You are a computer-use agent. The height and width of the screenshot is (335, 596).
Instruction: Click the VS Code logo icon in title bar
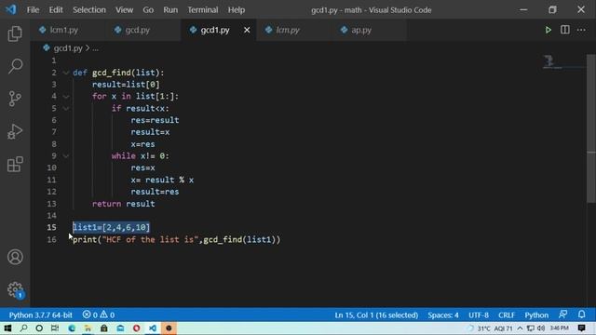(10, 9)
